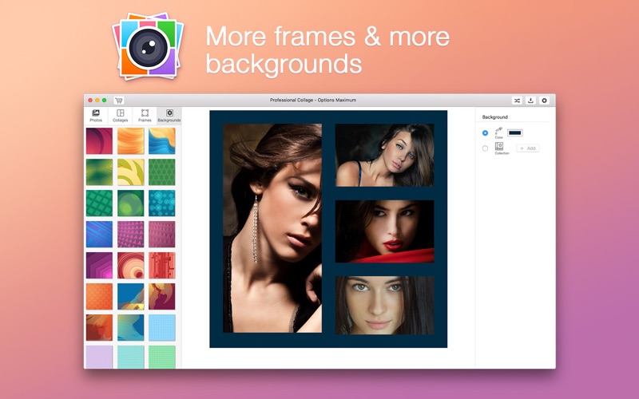
Task: Choose the mint green dotted background
Action: pyautogui.click(x=162, y=357)
